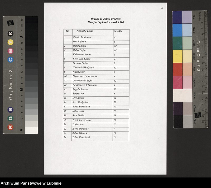Click the name 'Zięba Stanisław'

(80, 129)
